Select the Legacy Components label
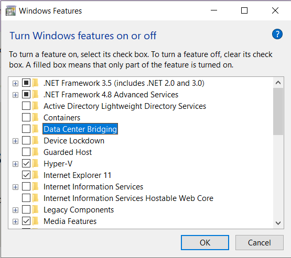Viewport: 291px width, 258px height. 79,210
